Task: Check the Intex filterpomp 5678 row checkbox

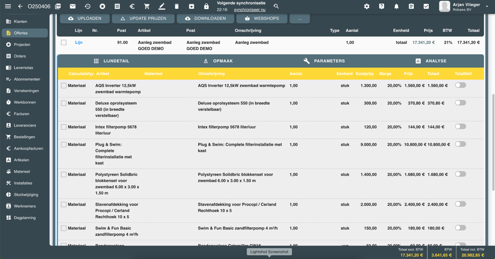Action: (64, 127)
